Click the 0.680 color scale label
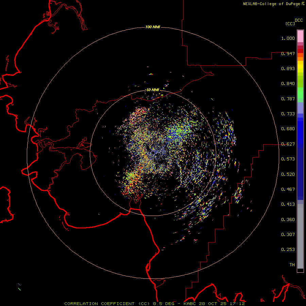Image resolution: width=306 pixels, height=306 pixels. click(288, 129)
